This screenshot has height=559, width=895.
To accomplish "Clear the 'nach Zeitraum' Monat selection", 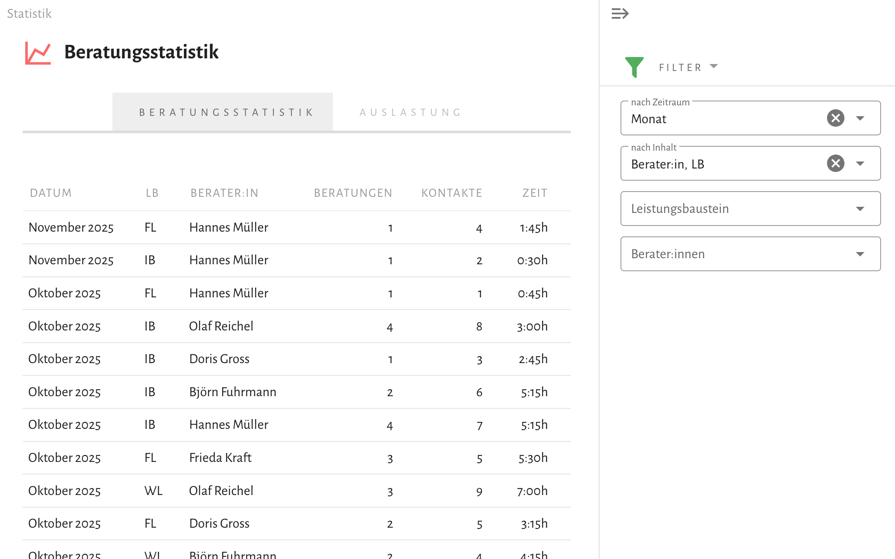I will 835,118.
